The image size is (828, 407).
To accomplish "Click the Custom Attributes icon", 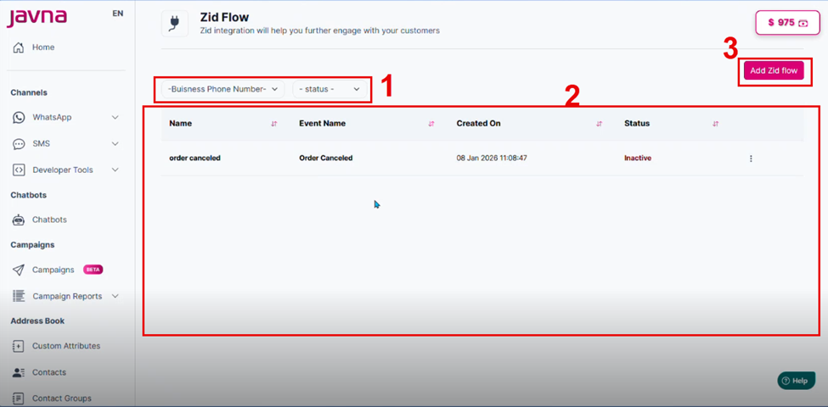I will point(19,346).
